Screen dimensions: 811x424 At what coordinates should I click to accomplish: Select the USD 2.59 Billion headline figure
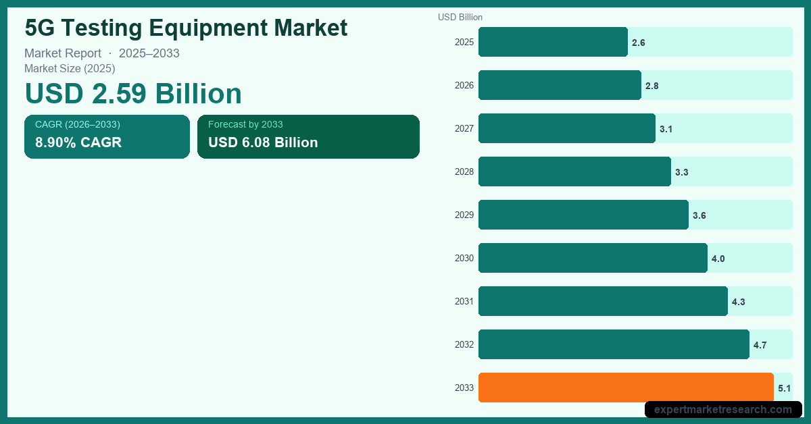point(133,94)
